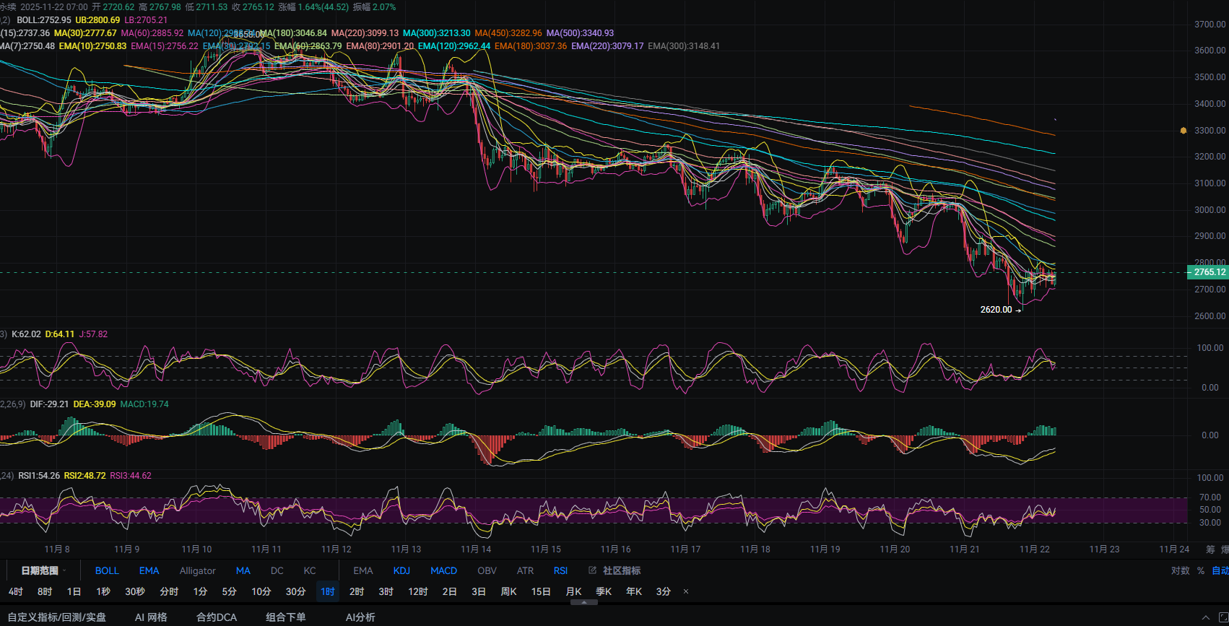
Task: Close the timeframe bar with the X
Action: pyautogui.click(x=686, y=591)
